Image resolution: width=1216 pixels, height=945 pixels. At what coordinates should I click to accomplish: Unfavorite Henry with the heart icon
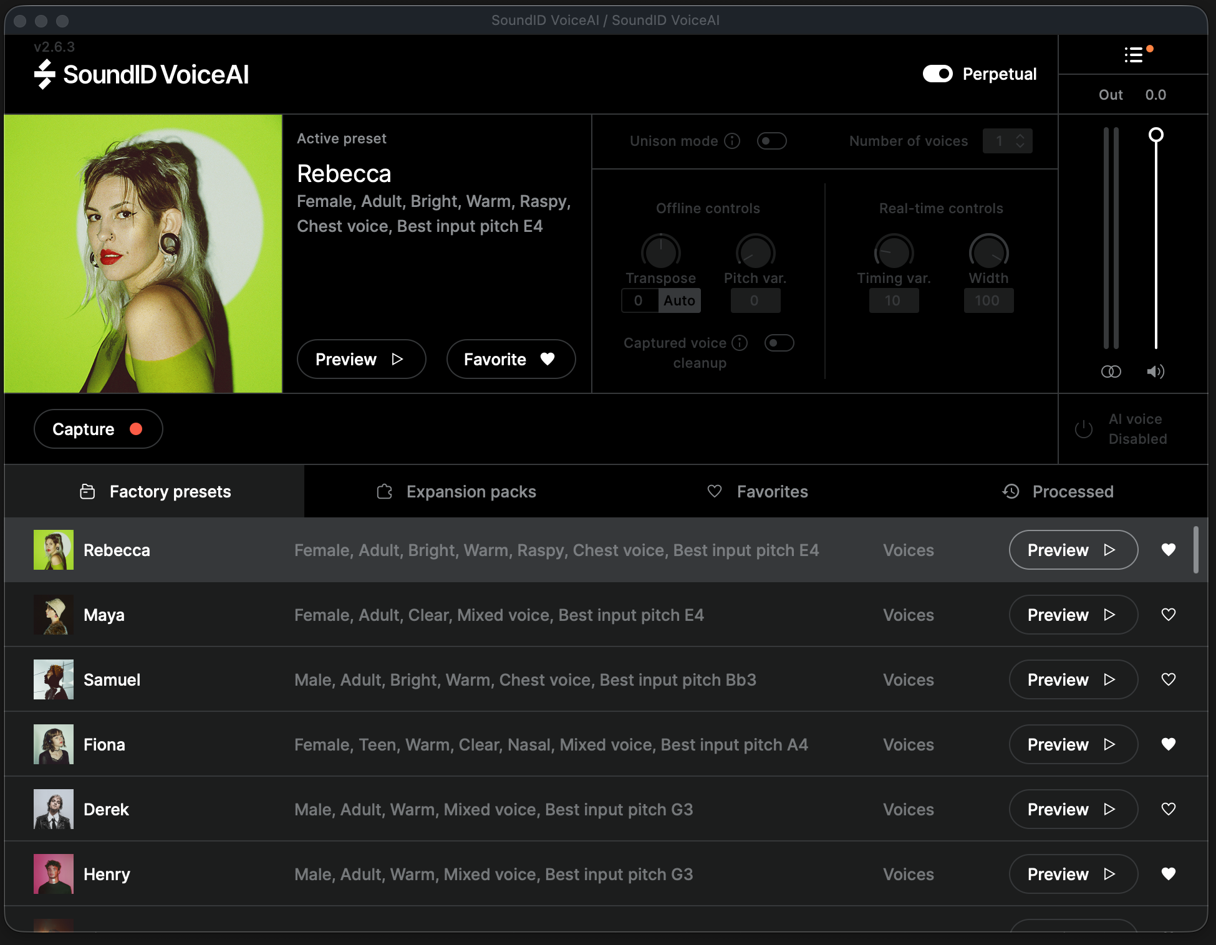click(1169, 874)
